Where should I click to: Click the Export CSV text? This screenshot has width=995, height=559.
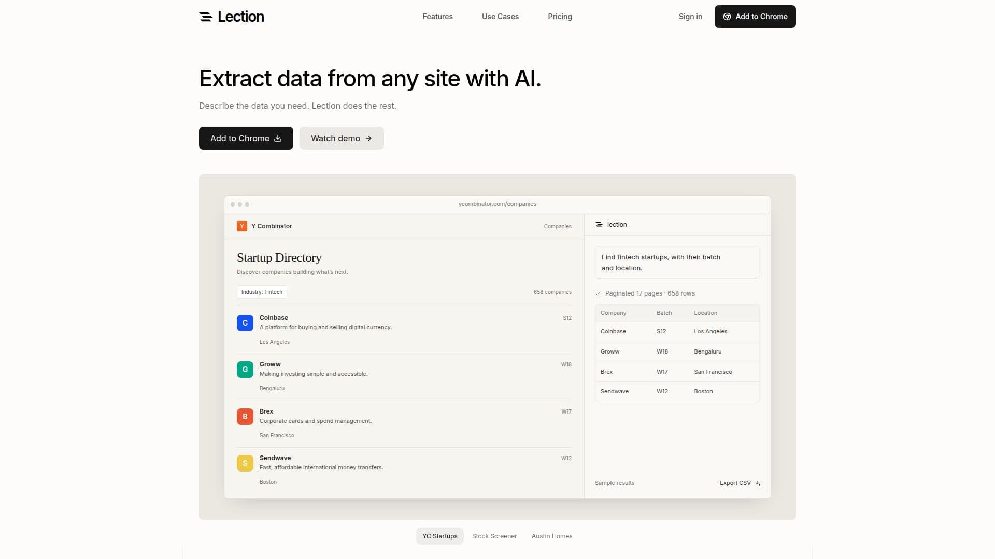pyautogui.click(x=735, y=483)
